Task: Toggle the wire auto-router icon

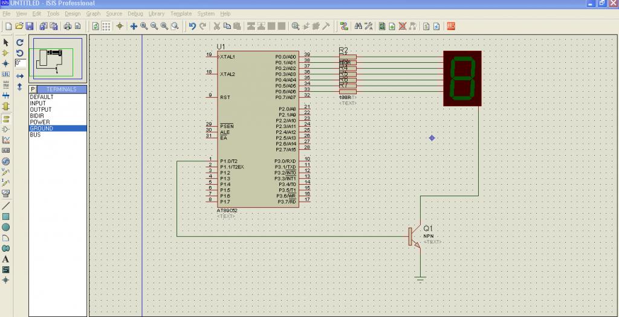Action: click(344, 26)
